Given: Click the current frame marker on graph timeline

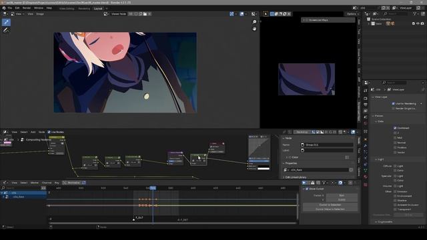Looking at the screenshot, I should click(x=153, y=188).
